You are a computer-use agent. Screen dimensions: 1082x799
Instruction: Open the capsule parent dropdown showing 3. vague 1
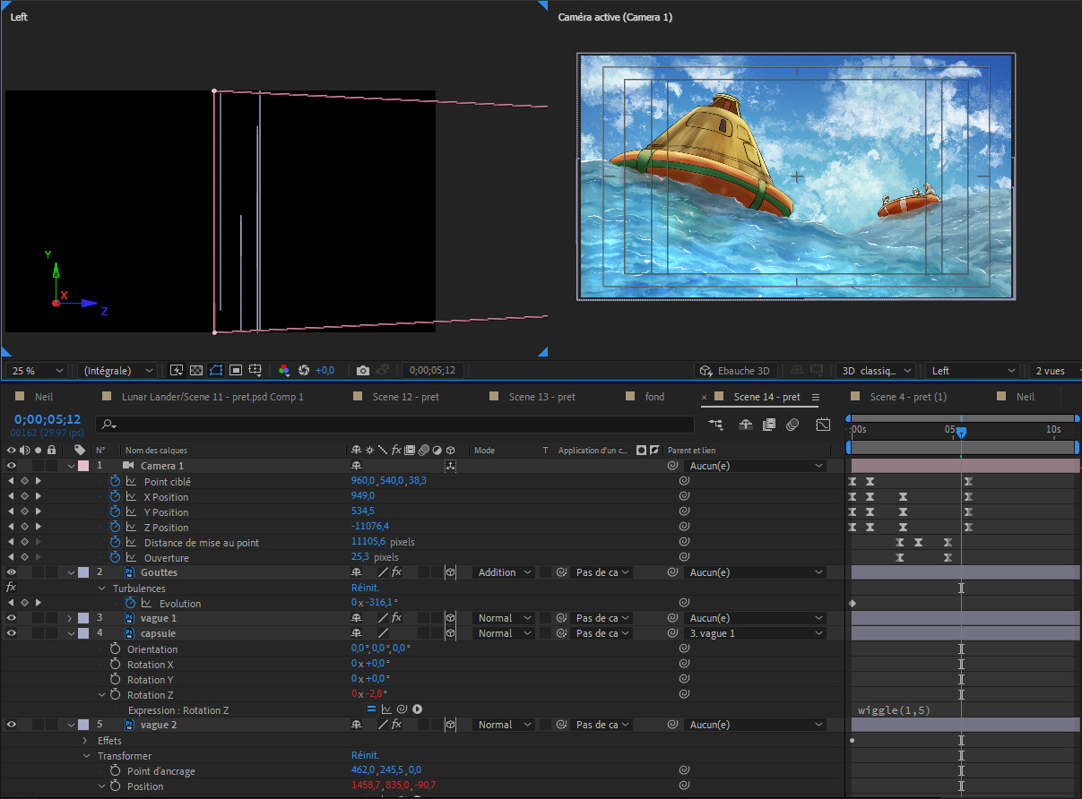[x=755, y=633]
